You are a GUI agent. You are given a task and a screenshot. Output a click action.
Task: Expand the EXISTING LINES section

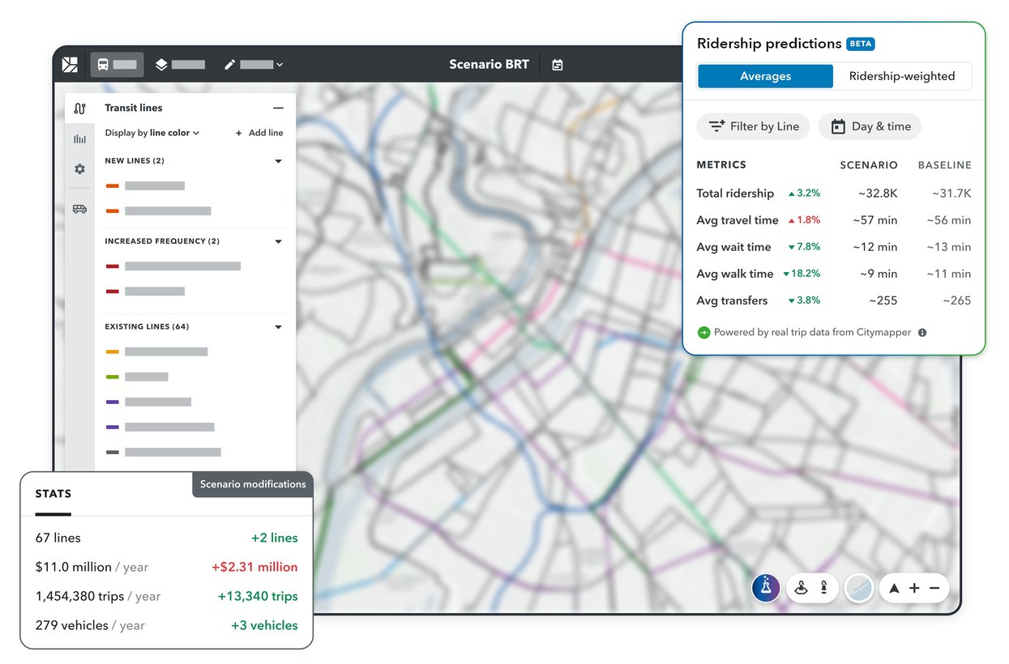278,326
